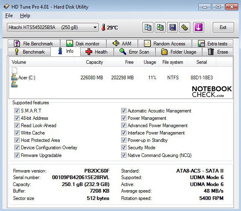This screenshot has width=241, height=211.
Task: Click the 11% usage value
Action: coord(152,78)
